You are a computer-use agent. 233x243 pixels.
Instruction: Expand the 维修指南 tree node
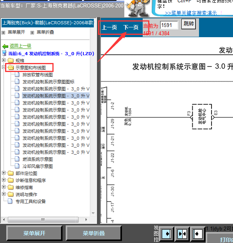point(4,187)
